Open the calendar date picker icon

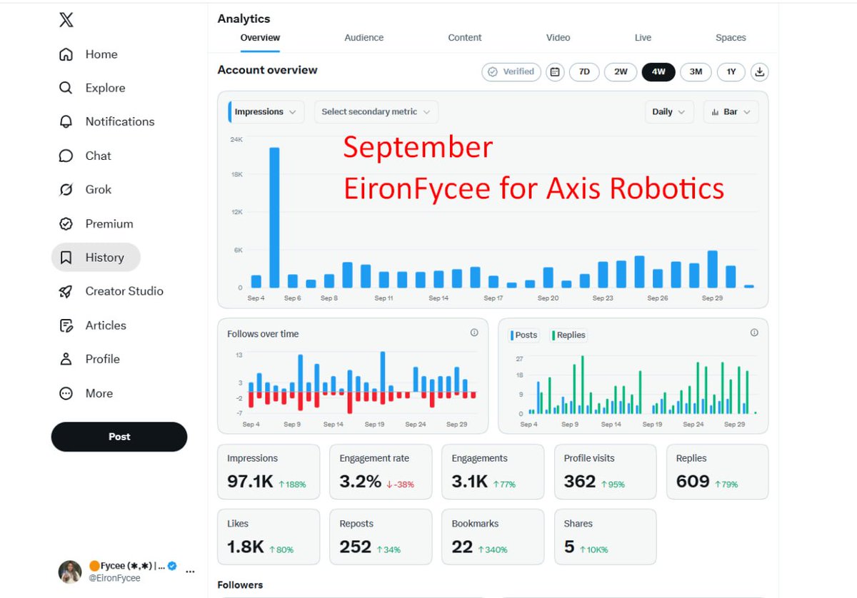(x=555, y=72)
